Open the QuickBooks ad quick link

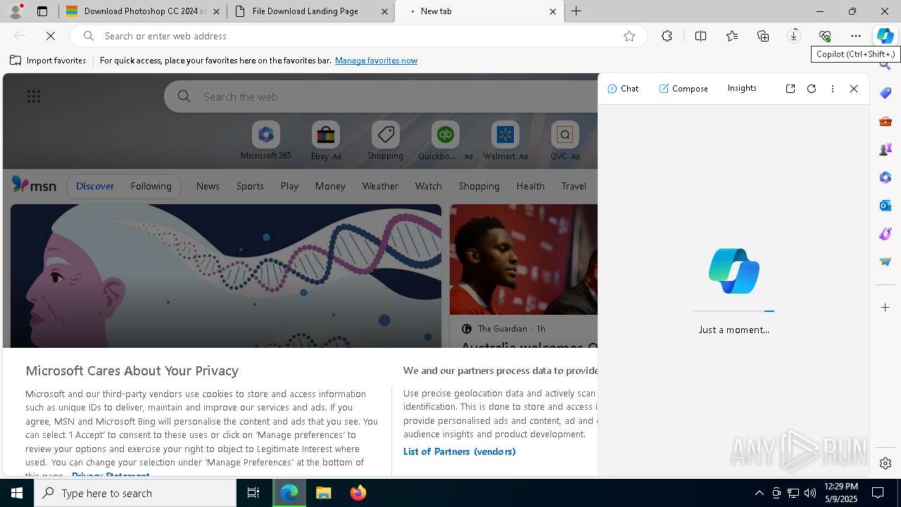click(445, 141)
